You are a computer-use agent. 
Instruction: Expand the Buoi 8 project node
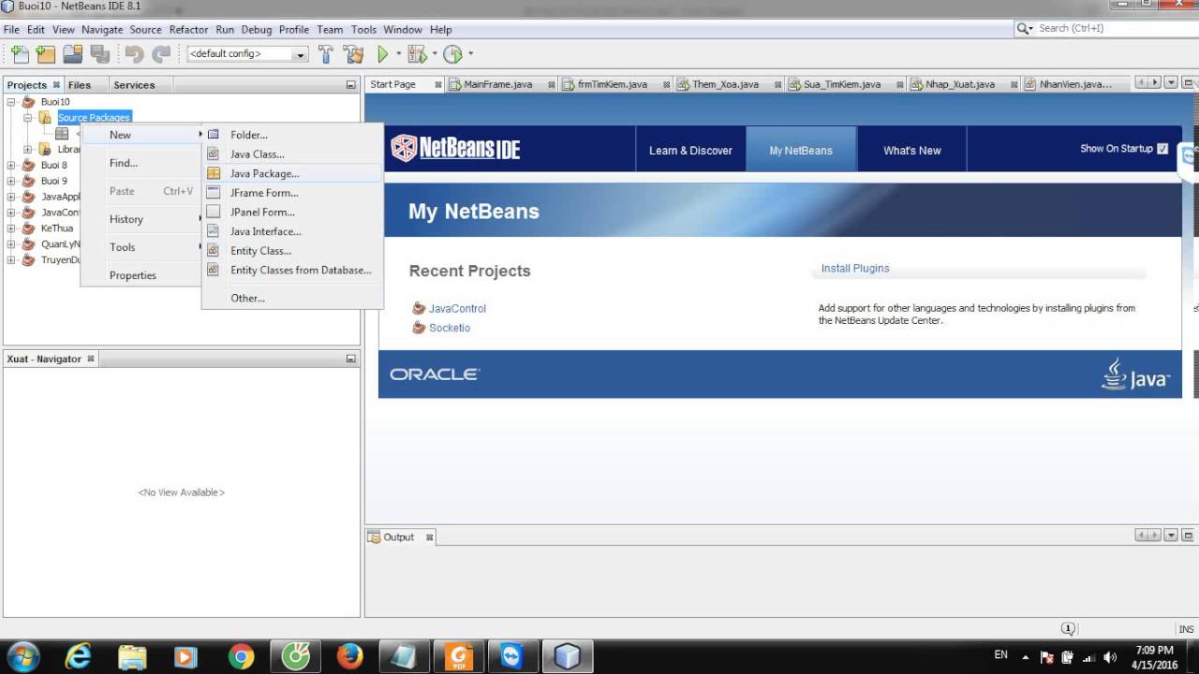tap(11, 165)
